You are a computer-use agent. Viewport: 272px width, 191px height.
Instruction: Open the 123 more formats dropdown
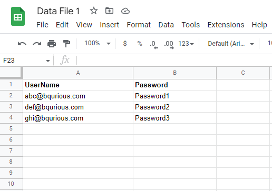click(186, 44)
